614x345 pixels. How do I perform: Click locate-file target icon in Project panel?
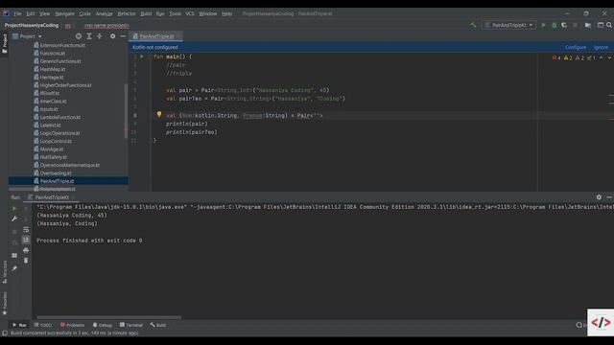[x=79, y=36]
